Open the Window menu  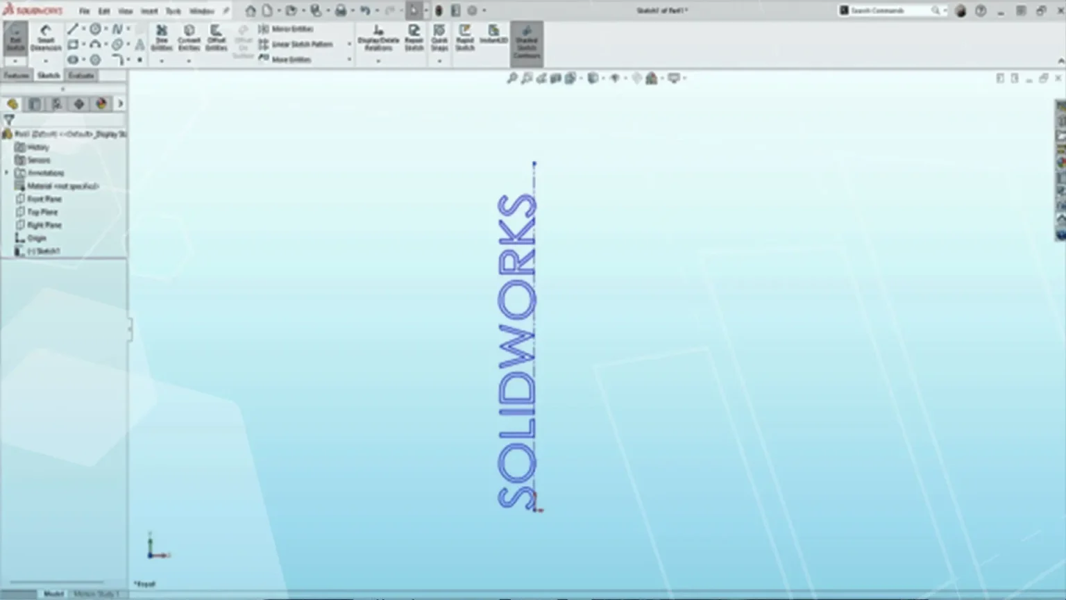click(x=202, y=11)
